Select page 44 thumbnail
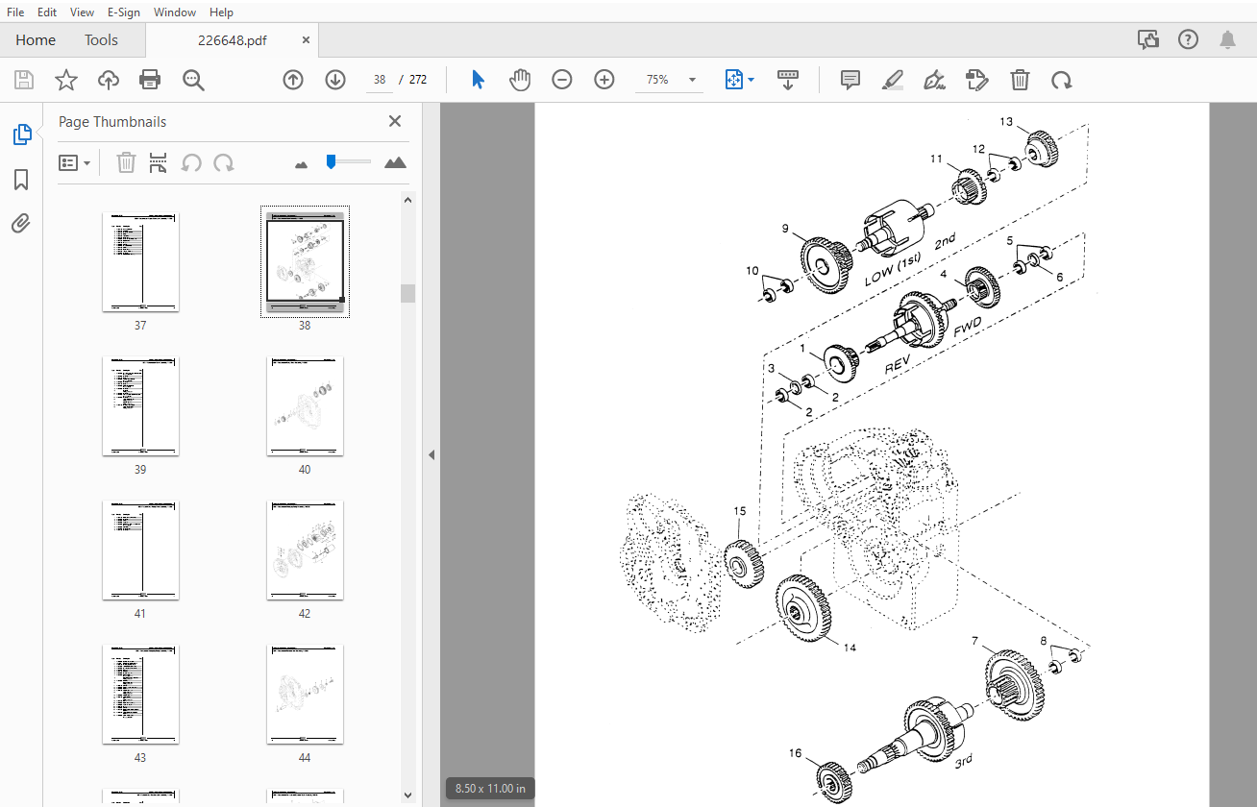 [x=305, y=695]
